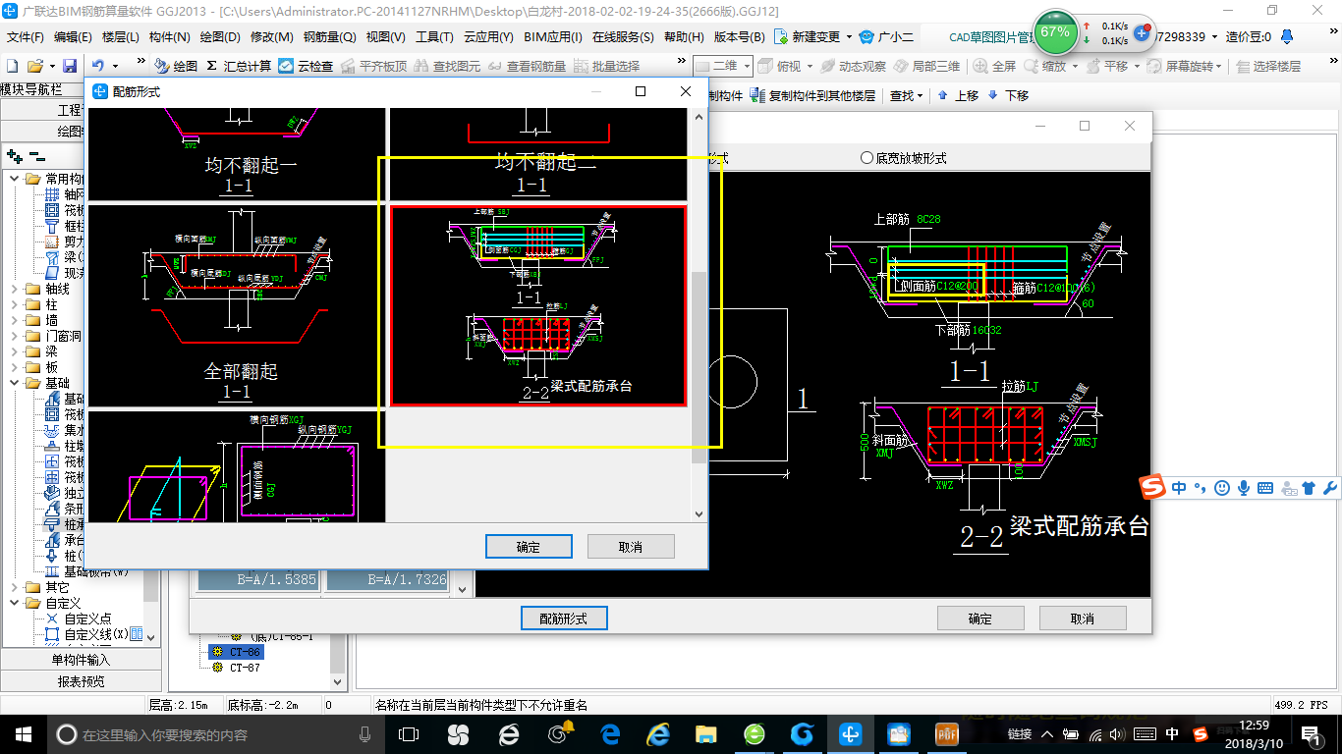Click 批量选择 batch select tool
Screen dimensions: 1342x754
pos(606,66)
